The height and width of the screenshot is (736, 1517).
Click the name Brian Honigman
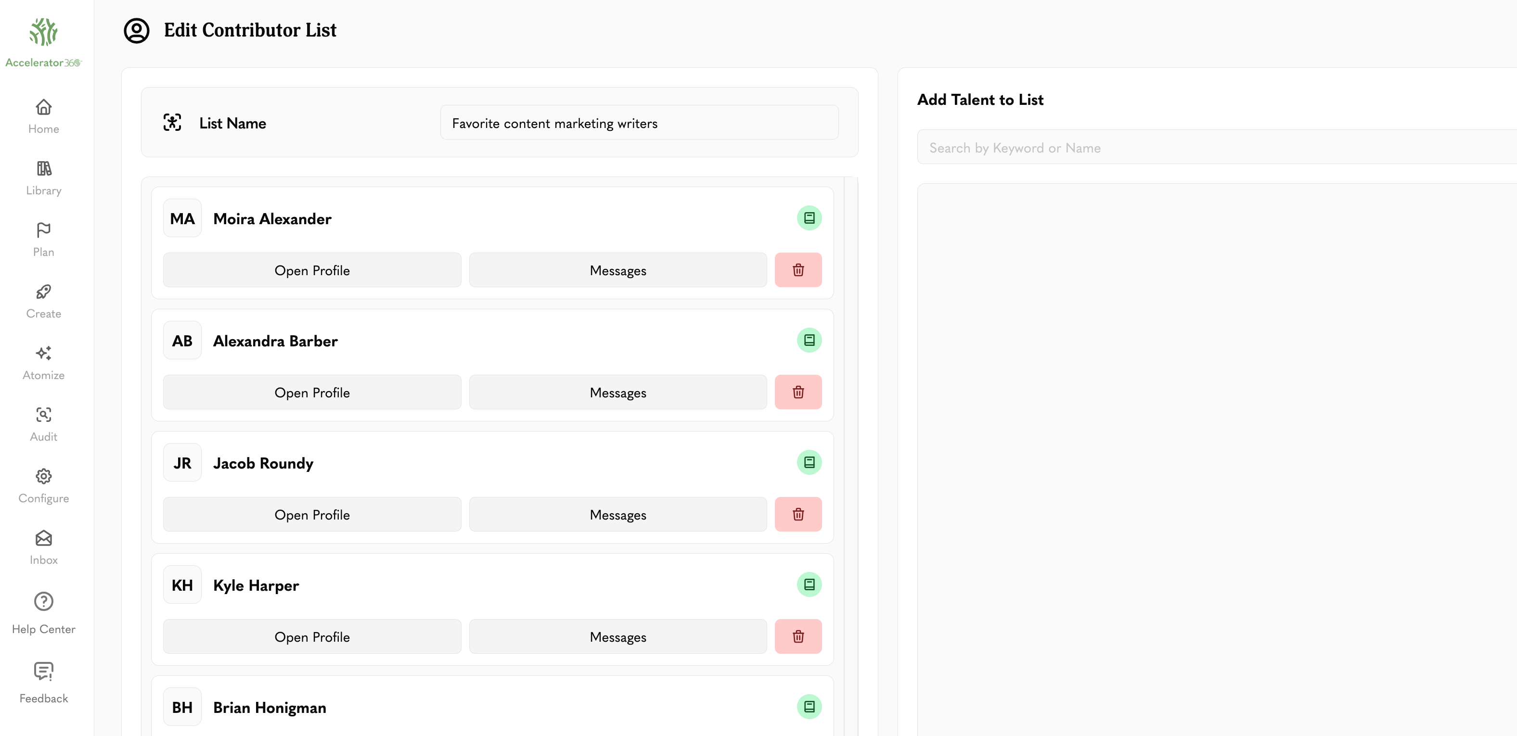click(269, 708)
